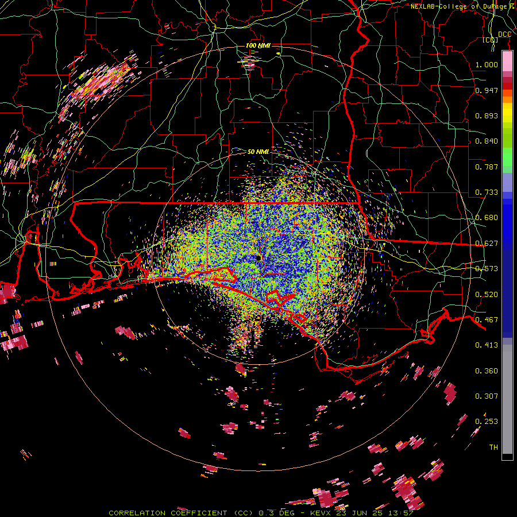Click the 1.000 scale value
This screenshot has width=517, height=517.
pyautogui.click(x=487, y=64)
